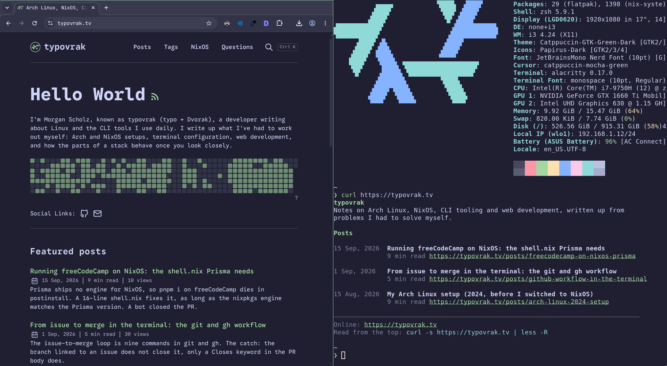The width and height of the screenshot is (667, 366).
Task: Click the "10 views" text on first post
Action: click(140, 280)
